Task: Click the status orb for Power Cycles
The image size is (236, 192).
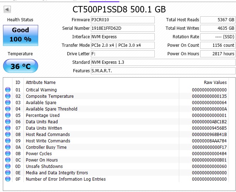Action: pos(8,153)
